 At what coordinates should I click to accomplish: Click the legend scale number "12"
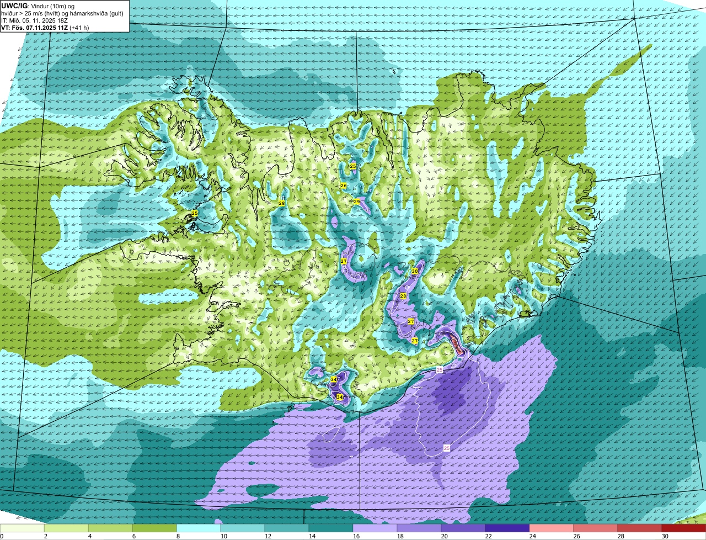click(268, 536)
